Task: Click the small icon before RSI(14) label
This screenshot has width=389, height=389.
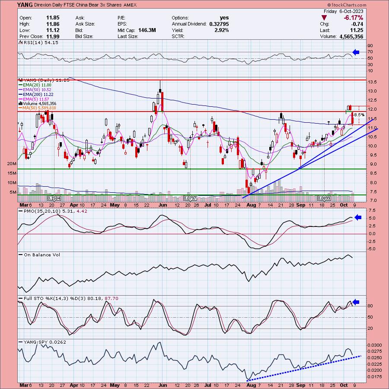Action: [x=21, y=43]
